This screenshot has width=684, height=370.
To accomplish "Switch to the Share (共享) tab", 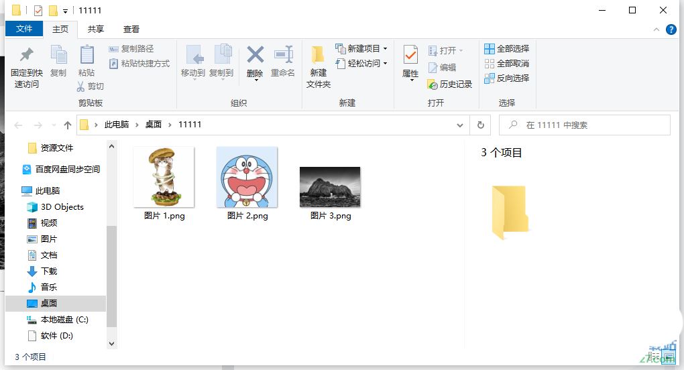I will pos(95,29).
